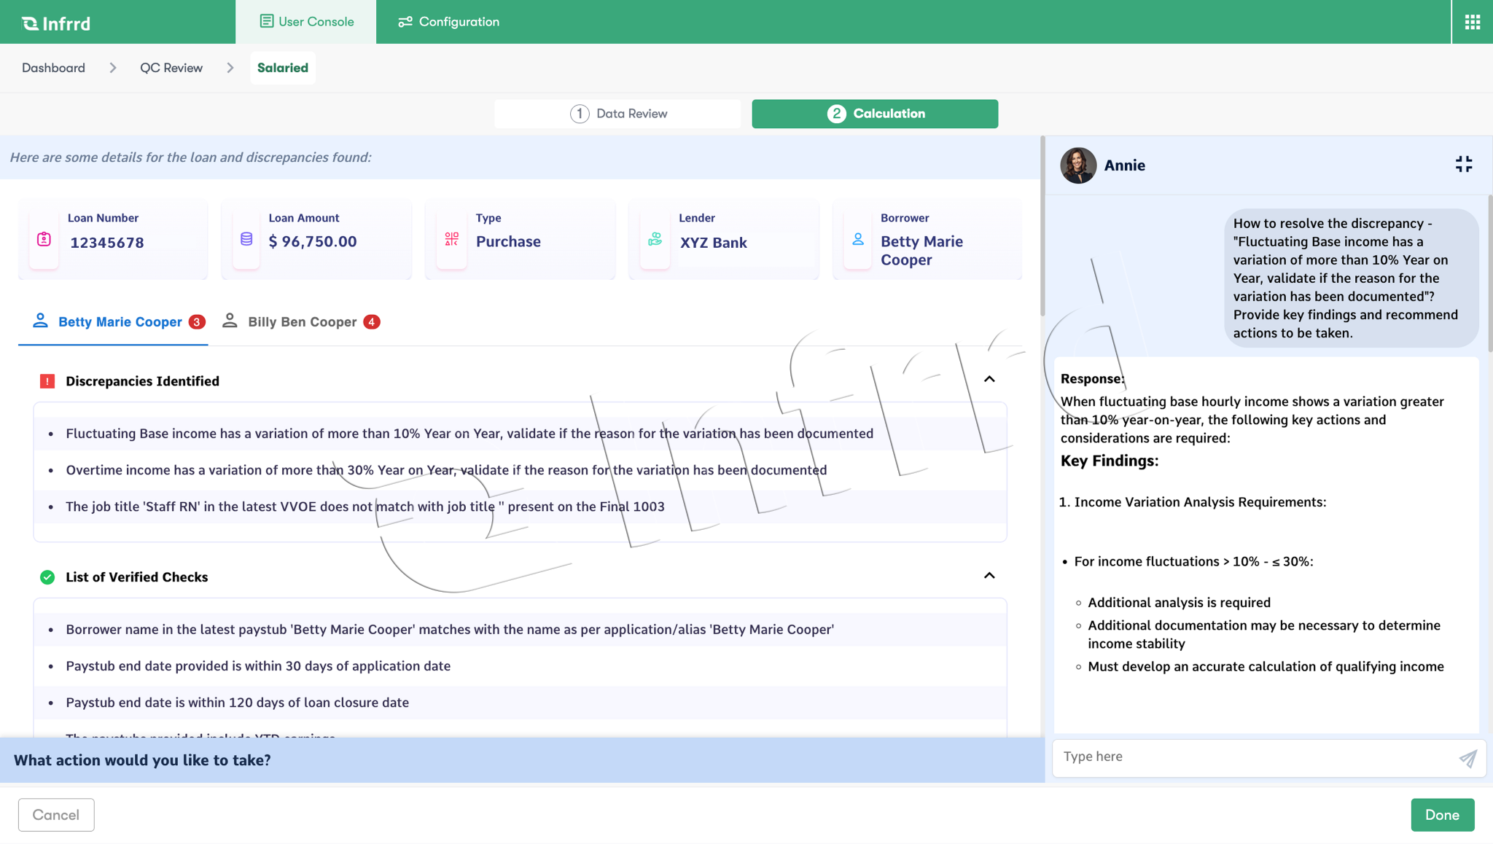
Task: Click the Cancel button
Action: [x=56, y=815]
